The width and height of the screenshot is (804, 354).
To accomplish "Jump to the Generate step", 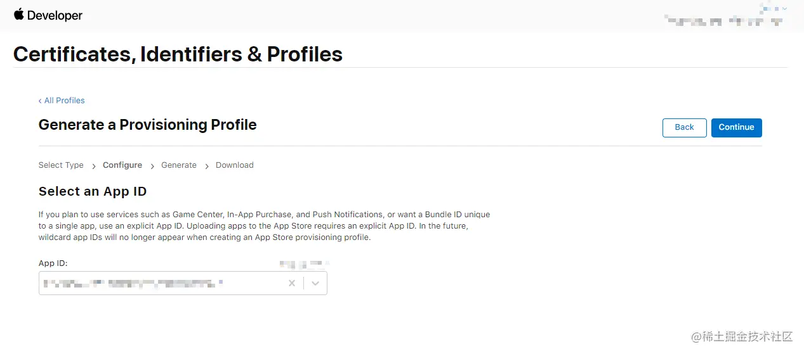I will [x=179, y=165].
